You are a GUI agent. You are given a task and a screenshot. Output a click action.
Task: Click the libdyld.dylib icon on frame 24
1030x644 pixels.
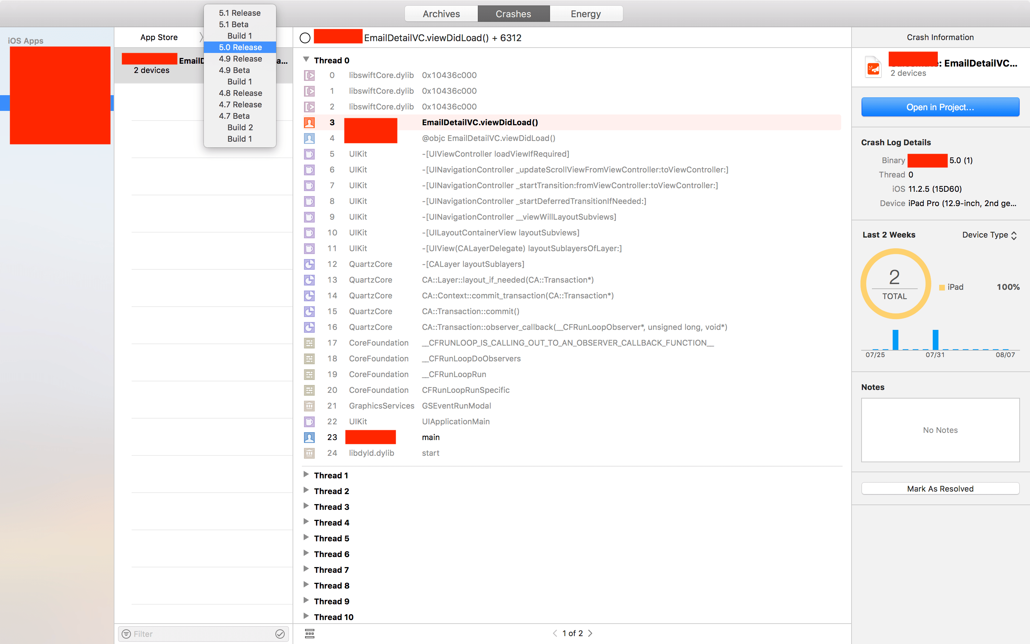click(x=309, y=453)
